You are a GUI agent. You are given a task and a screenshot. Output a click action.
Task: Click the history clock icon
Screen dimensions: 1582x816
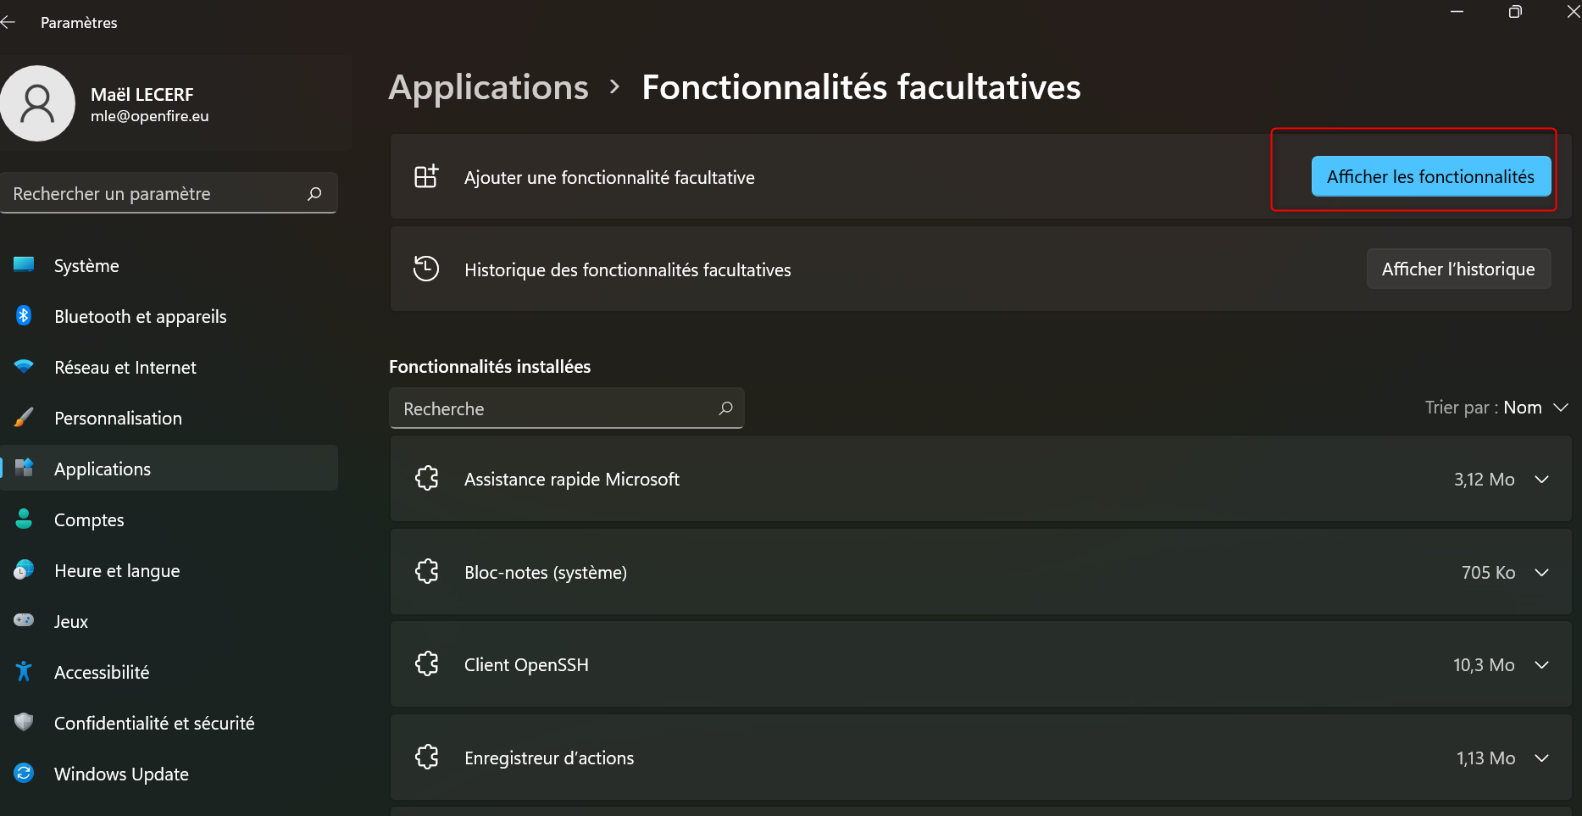426,269
